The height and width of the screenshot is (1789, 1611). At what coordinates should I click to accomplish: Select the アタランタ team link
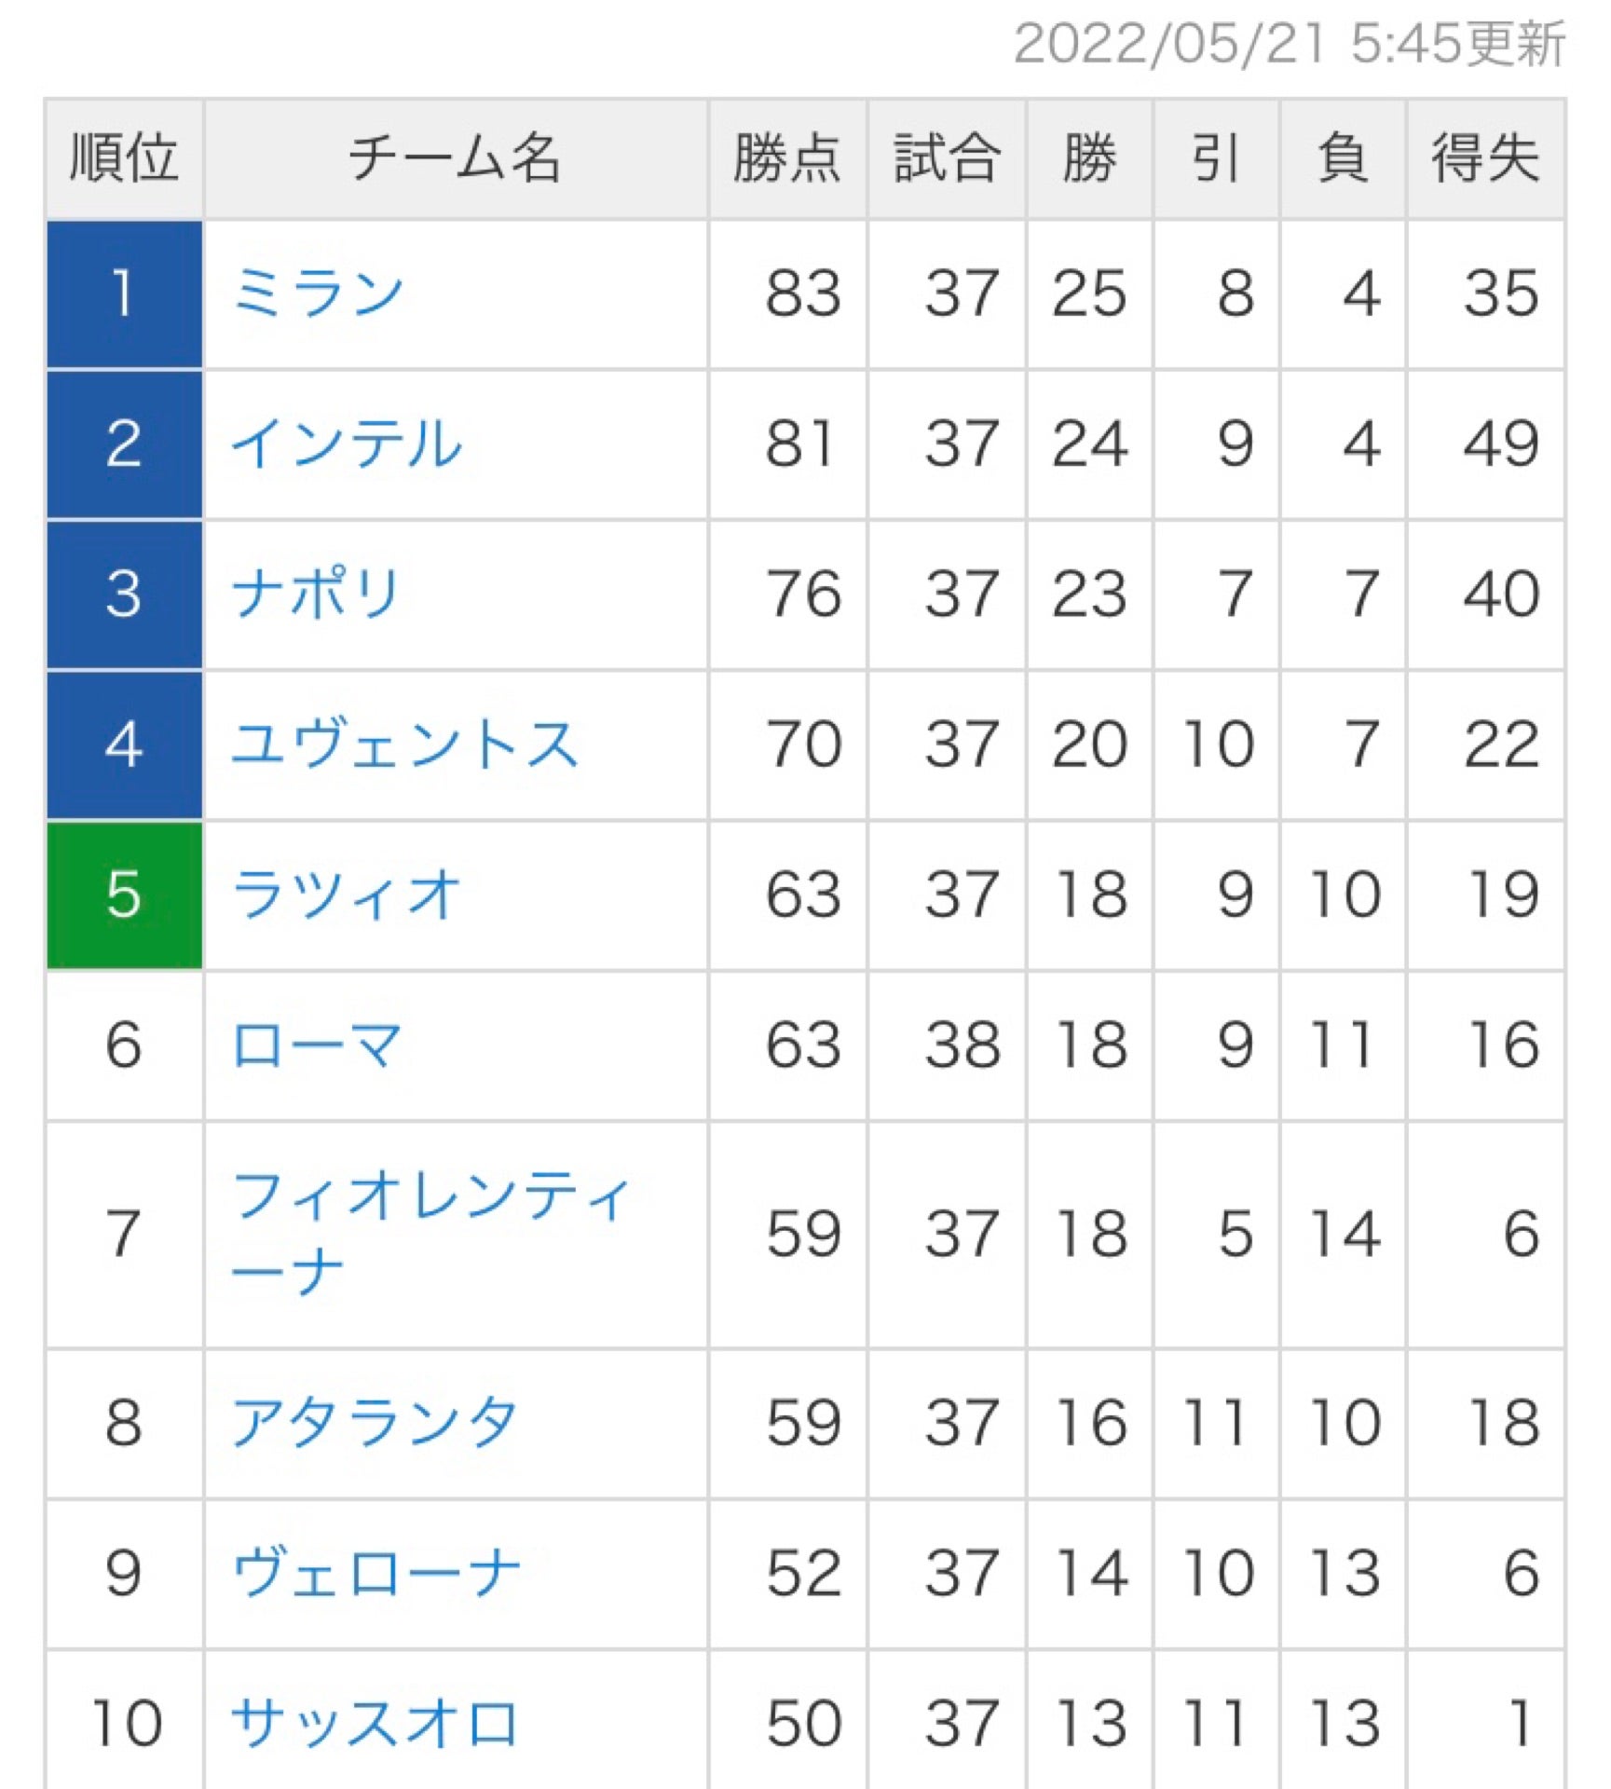point(375,1423)
